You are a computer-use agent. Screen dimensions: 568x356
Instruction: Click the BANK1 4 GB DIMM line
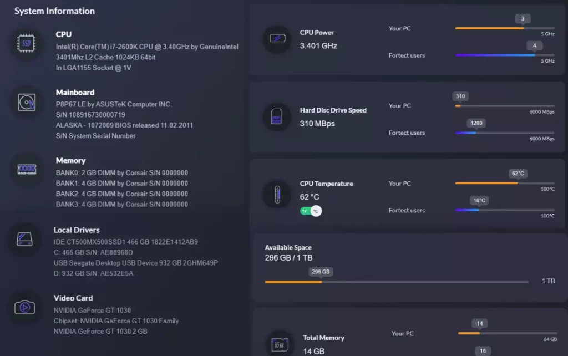(121, 183)
